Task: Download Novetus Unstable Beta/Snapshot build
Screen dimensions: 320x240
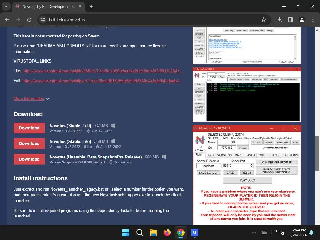Action: (x=29, y=159)
